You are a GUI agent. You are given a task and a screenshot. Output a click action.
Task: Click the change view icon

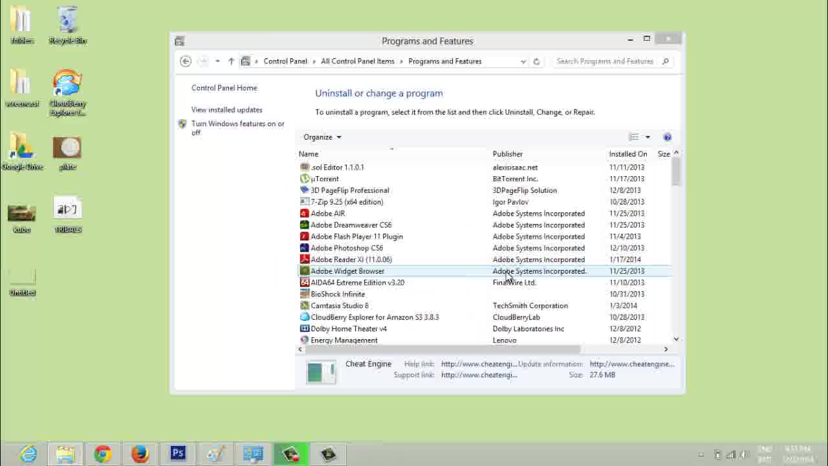click(634, 137)
